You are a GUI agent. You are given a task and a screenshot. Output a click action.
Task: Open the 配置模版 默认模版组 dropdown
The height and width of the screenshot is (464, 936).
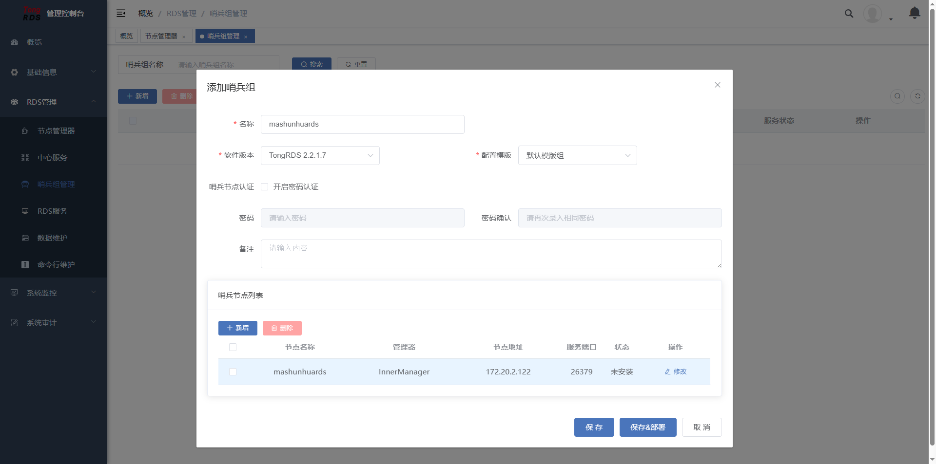[x=578, y=155]
